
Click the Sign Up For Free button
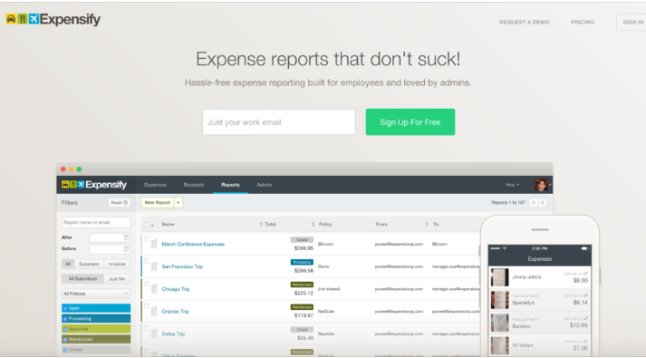point(410,122)
